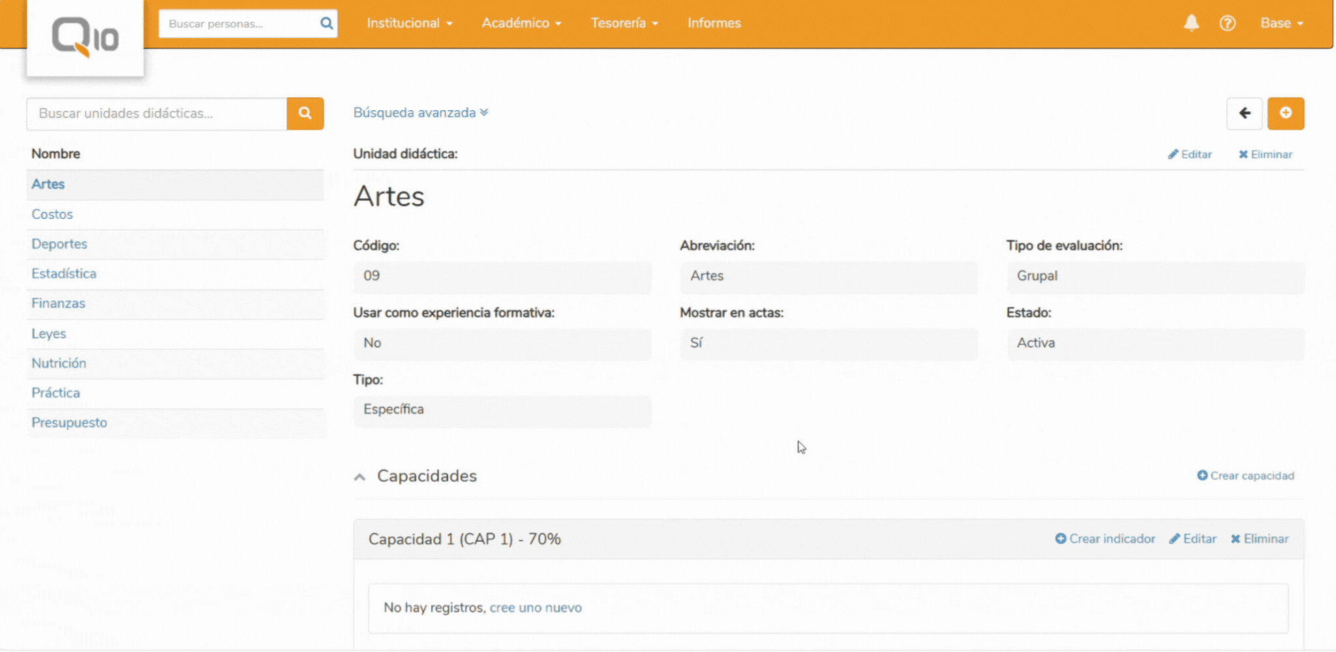
Task: Click Crear capacidad link
Action: [1245, 476]
